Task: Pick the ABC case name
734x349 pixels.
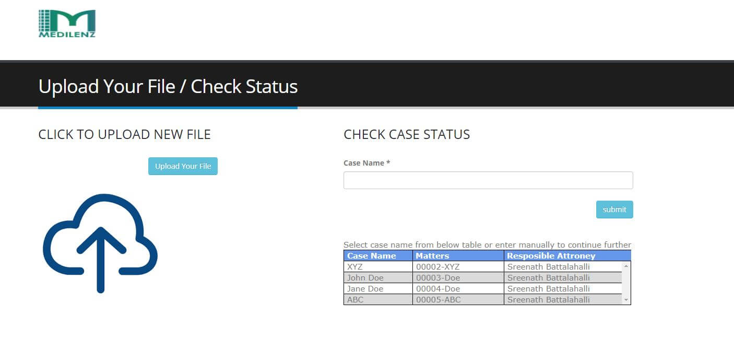Action: click(x=356, y=300)
